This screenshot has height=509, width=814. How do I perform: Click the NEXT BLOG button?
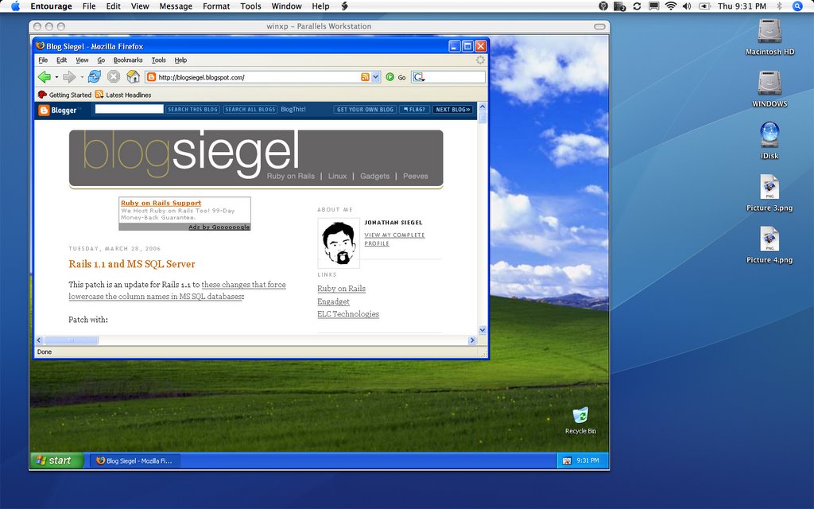coord(452,110)
